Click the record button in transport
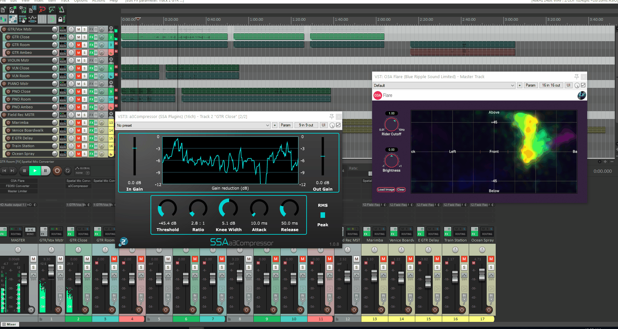The image size is (618, 329). tap(57, 170)
